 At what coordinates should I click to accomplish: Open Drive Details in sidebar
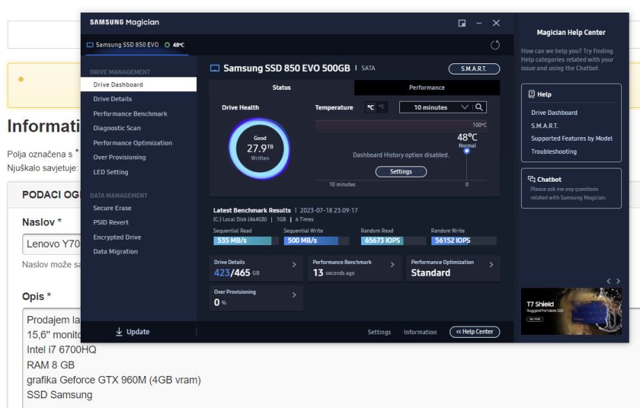(112, 99)
